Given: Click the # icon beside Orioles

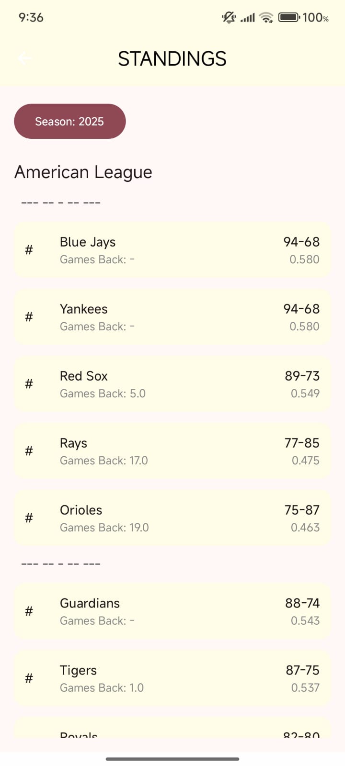Looking at the screenshot, I should pos(29,518).
